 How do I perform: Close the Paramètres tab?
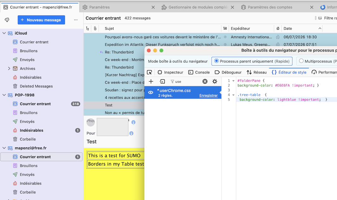pos(153,7)
